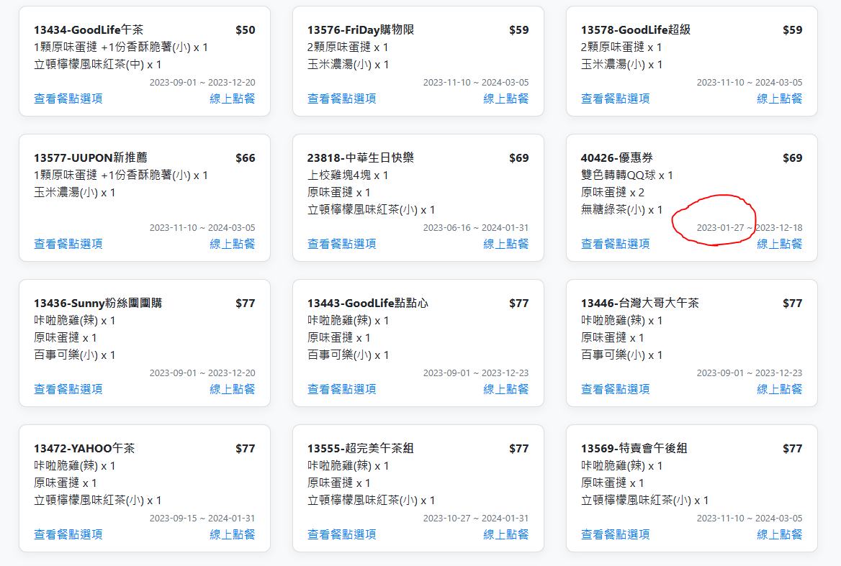
Task: View meal options for 13446-台灣大哥大午茶
Action: point(615,389)
